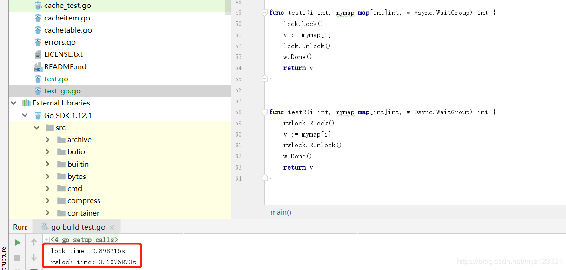566x270 pixels.
Task: Click the 'lock.Lock()' code line
Action: click(x=303, y=24)
